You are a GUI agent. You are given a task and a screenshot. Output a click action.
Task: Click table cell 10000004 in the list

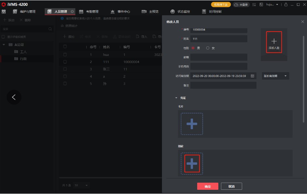pyautogui.click(x=131, y=62)
